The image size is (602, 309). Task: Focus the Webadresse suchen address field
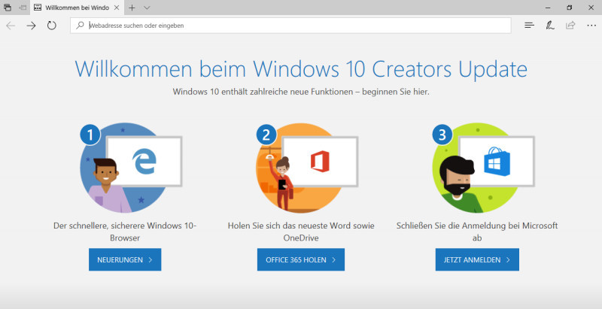pos(290,26)
